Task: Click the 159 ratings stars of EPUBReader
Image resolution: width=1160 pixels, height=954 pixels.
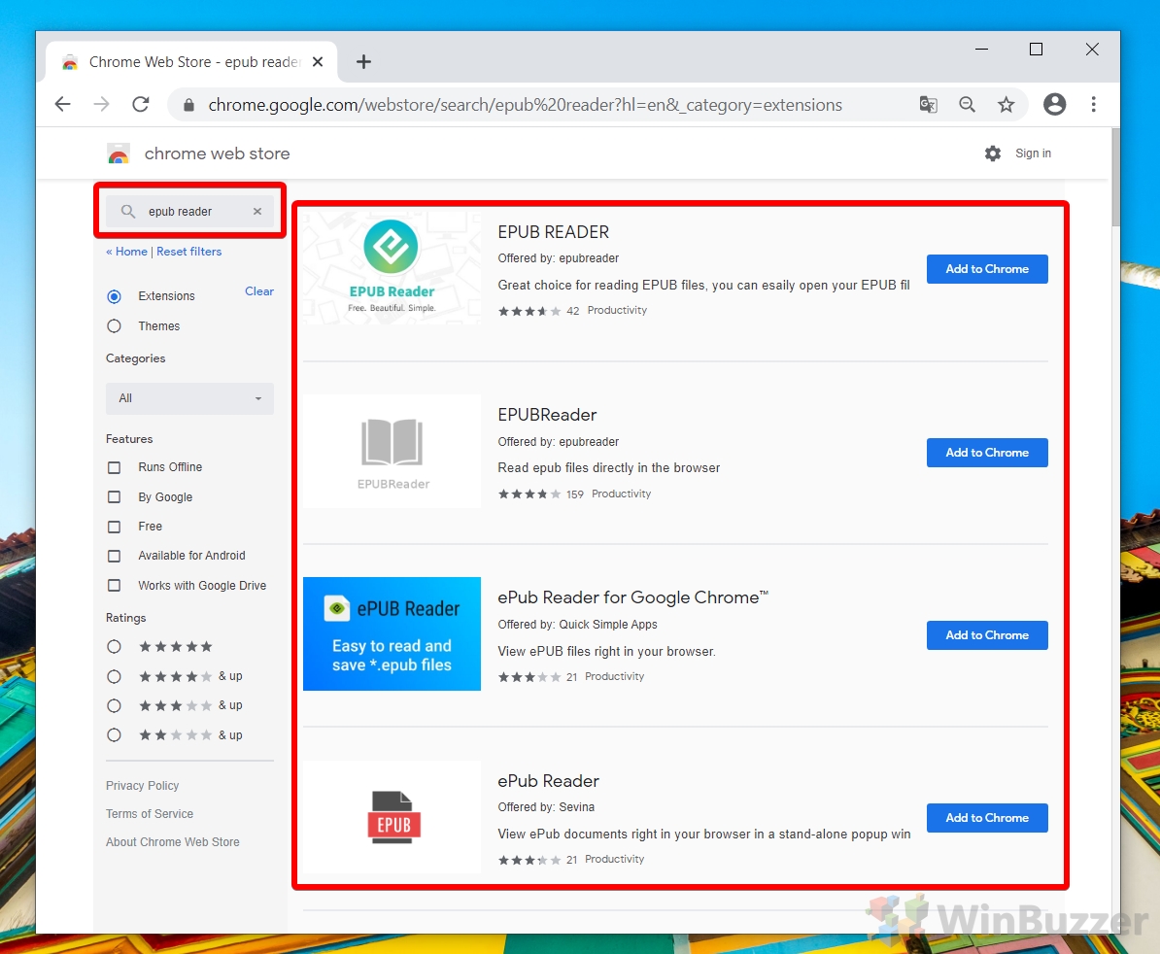Action: (529, 494)
